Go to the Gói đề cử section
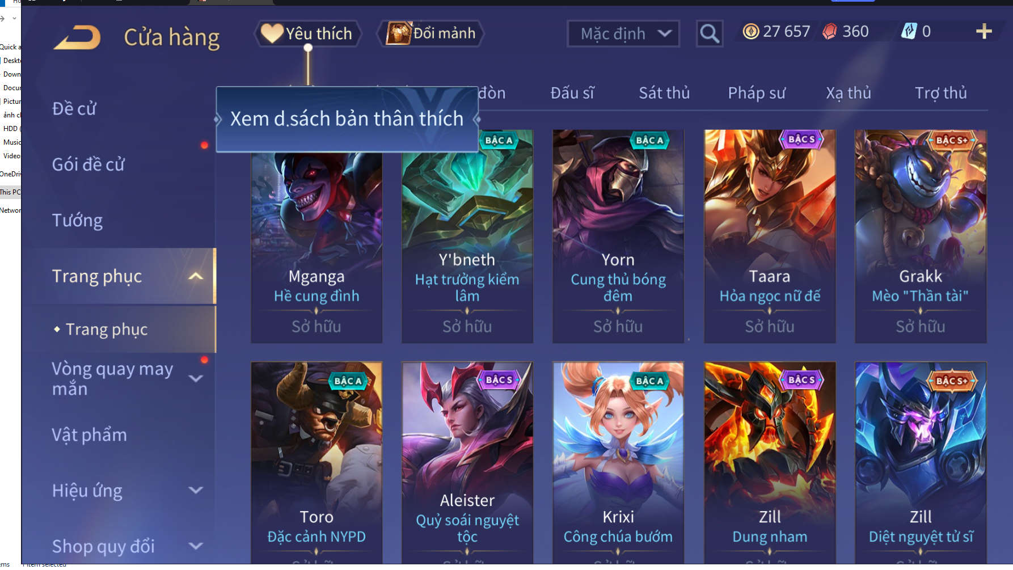Image resolution: width=1013 pixels, height=570 pixels. (88, 164)
